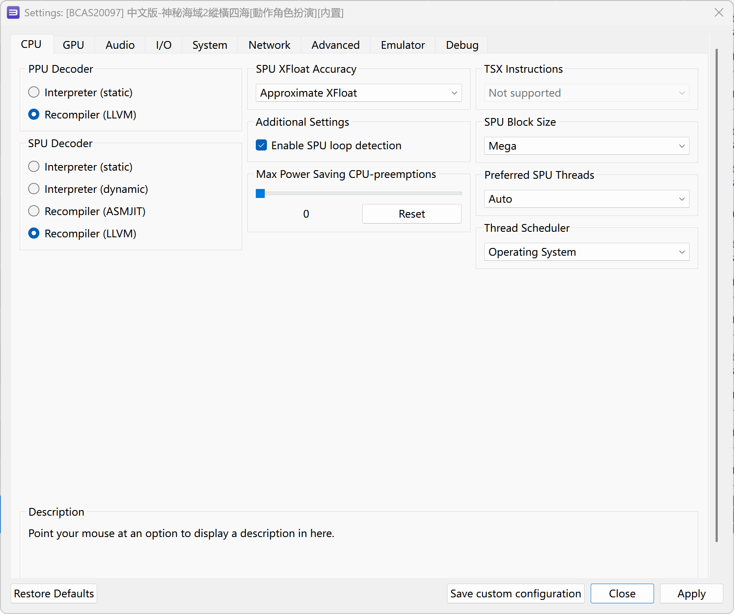The width and height of the screenshot is (734, 614).
Task: Switch to the Audio tab
Action: [x=120, y=45]
